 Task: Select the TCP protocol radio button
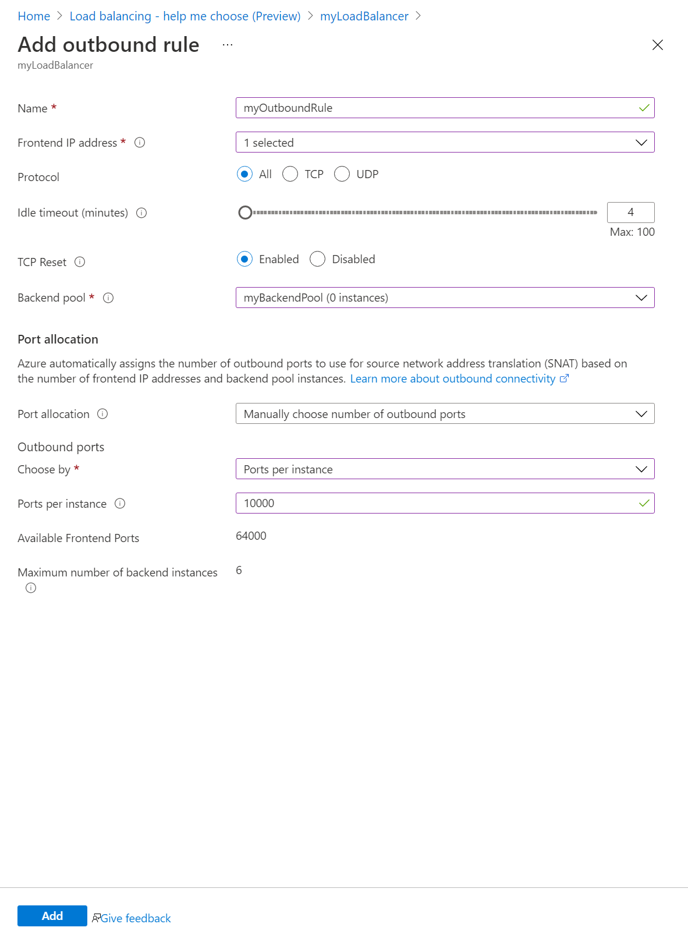pos(290,174)
